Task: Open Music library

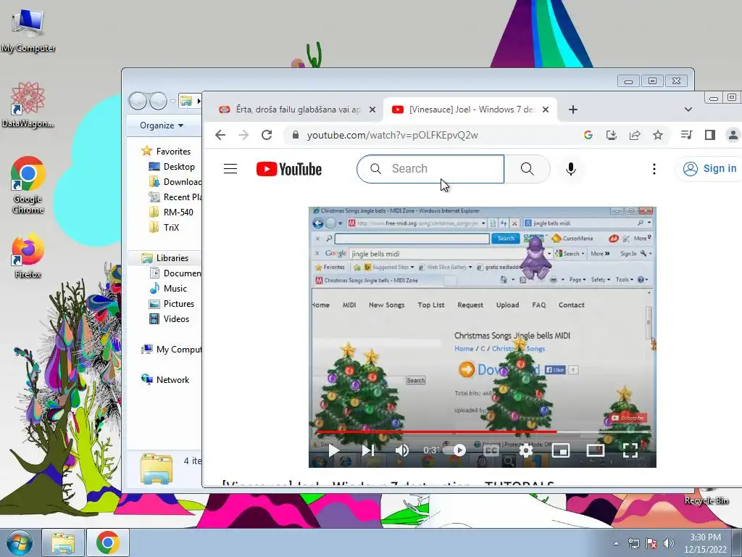Action: point(168,289)
